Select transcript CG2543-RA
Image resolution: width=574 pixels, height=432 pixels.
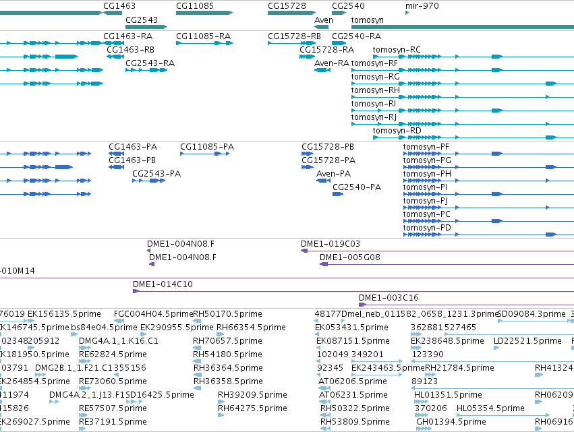150,63
